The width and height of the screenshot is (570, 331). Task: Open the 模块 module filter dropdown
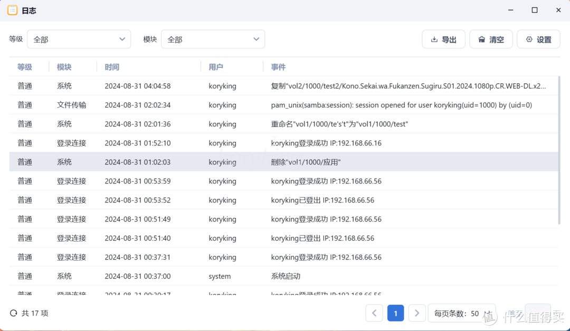213,38
